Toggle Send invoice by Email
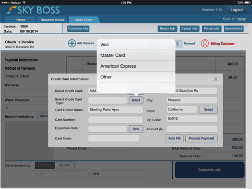The image size is (252, 189). click(x=45, y=165)
